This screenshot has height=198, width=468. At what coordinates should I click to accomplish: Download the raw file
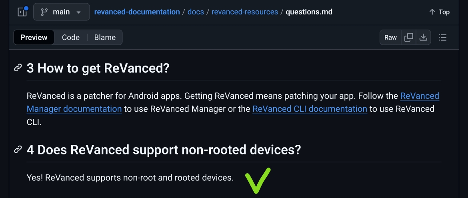pos(423,38)
